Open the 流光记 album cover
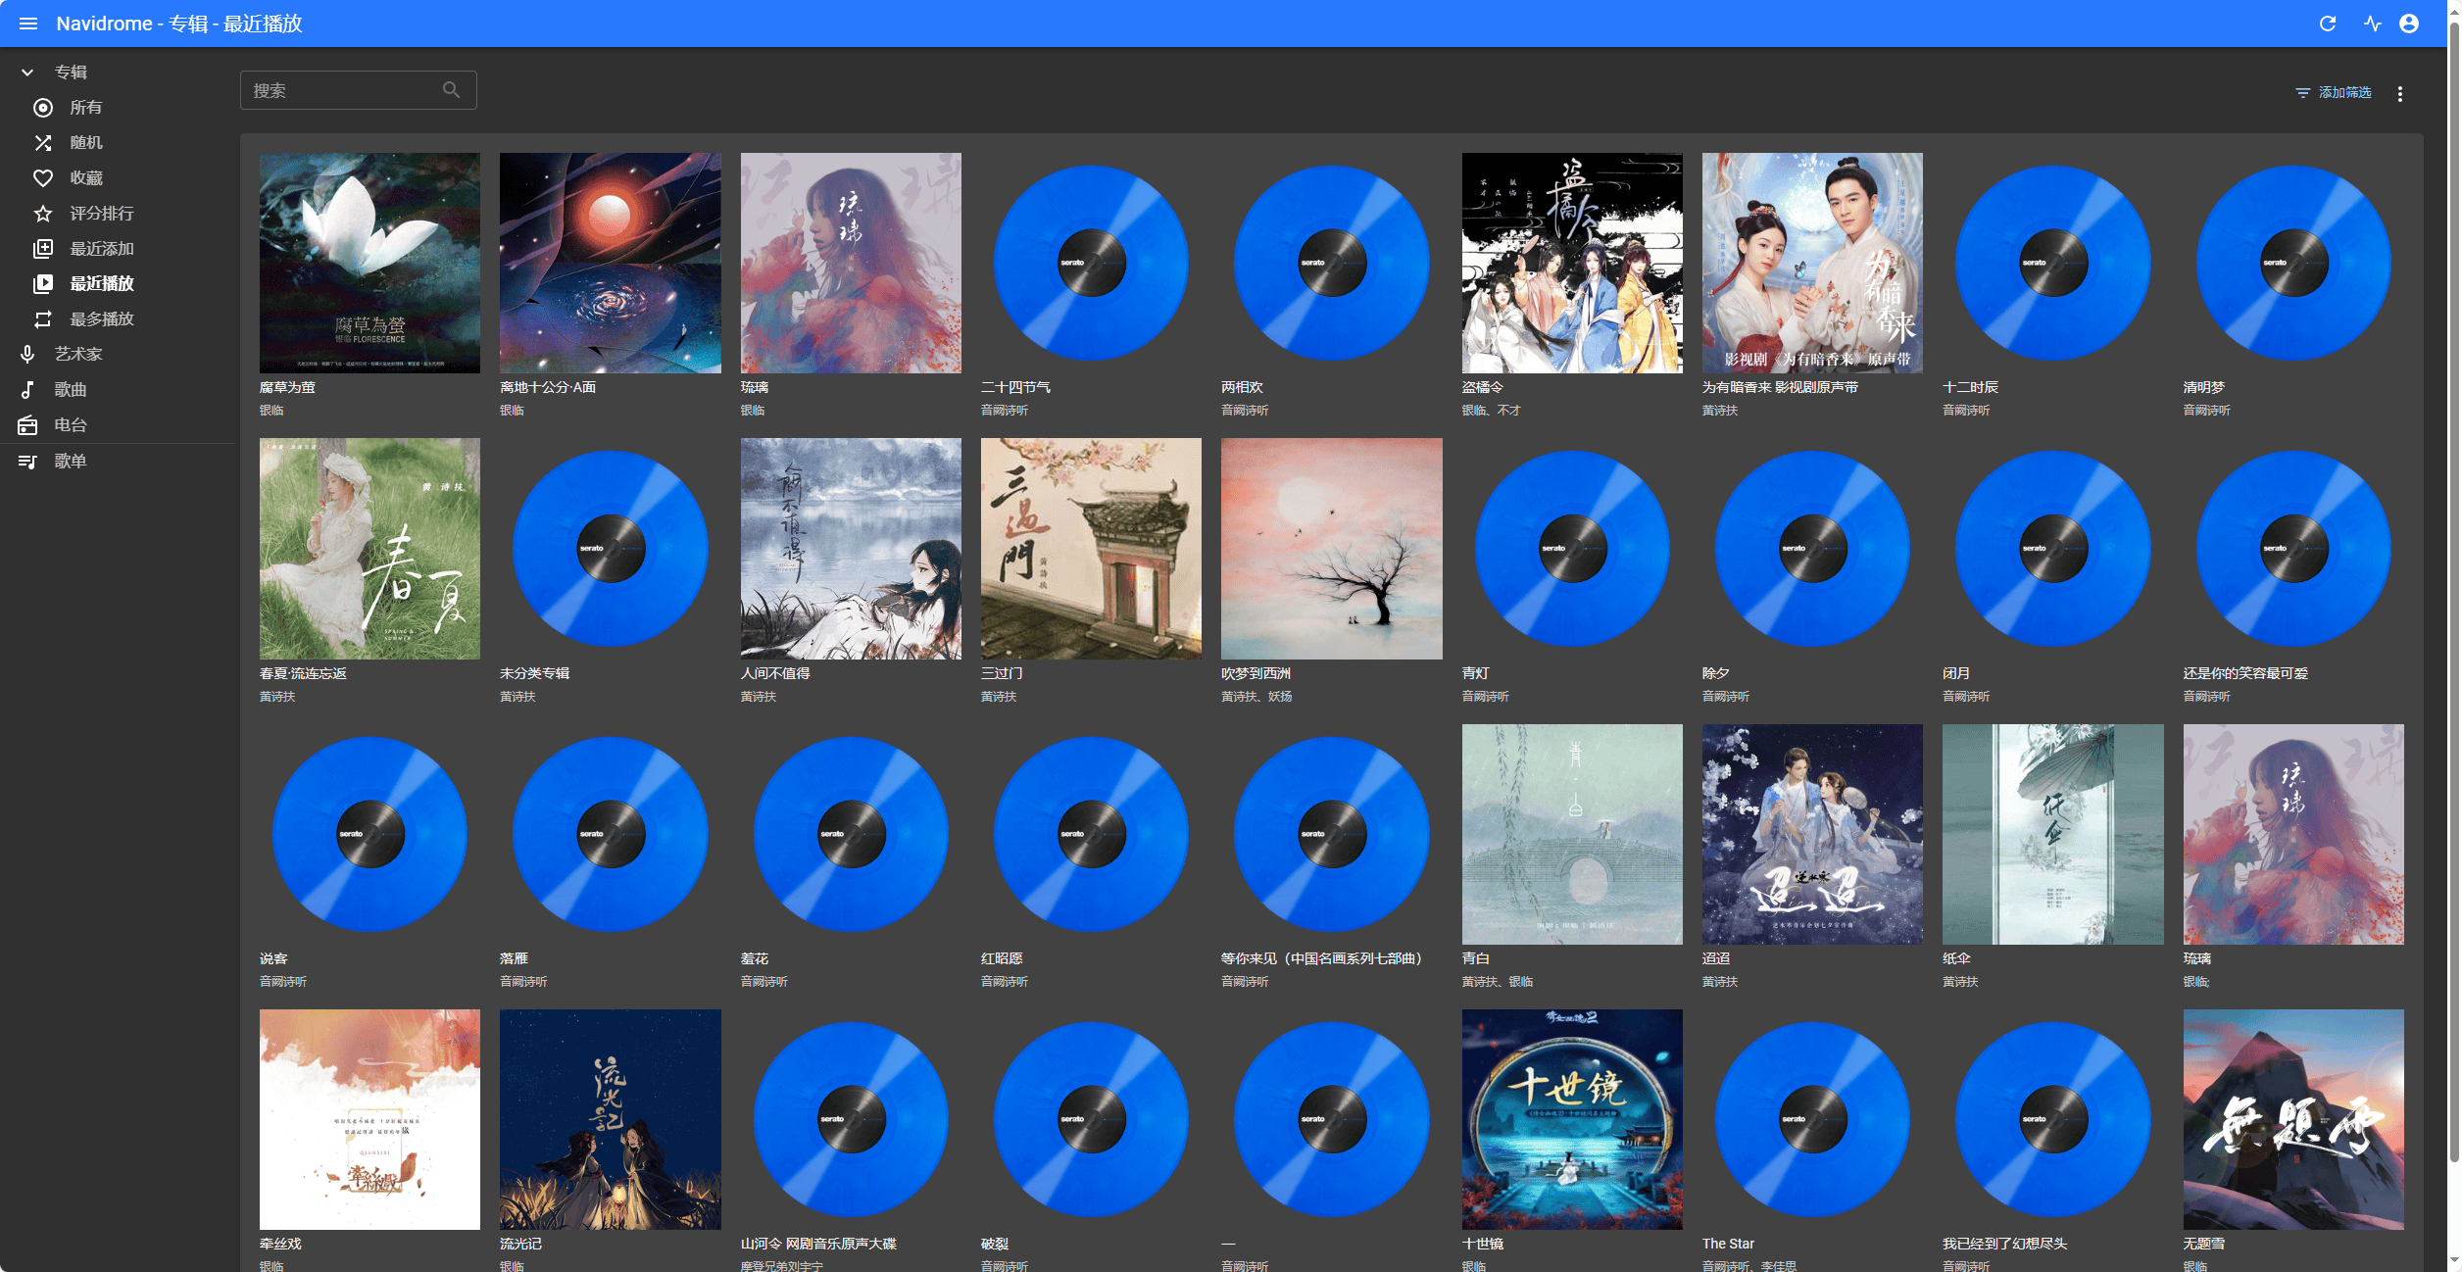This screenshot has width=2462, height=1272. coord(610,1119)
